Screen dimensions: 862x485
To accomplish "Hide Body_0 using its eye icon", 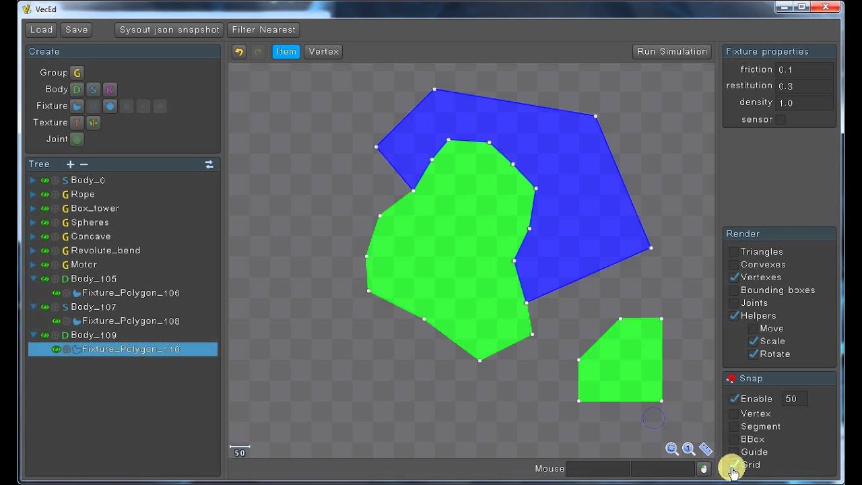I will click(45, 181).
